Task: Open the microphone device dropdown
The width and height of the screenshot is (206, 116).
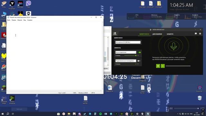Action: pos(128,42)
